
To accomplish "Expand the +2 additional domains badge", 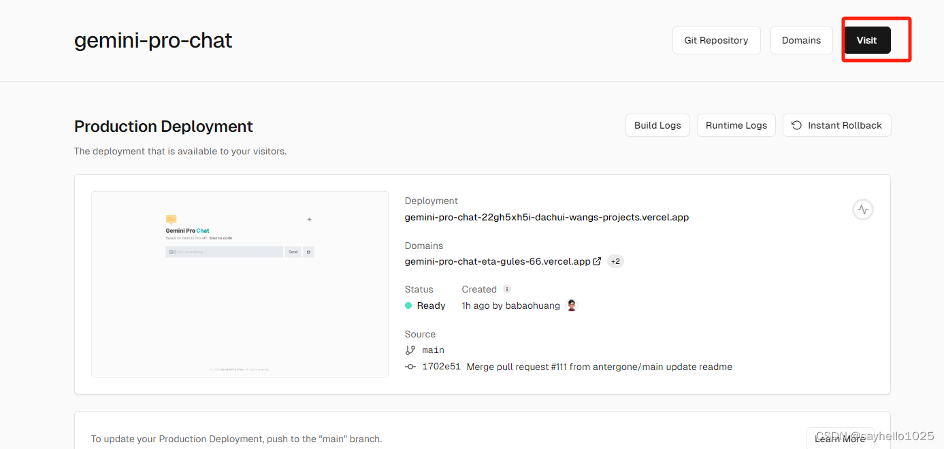I will coord(615,261).
